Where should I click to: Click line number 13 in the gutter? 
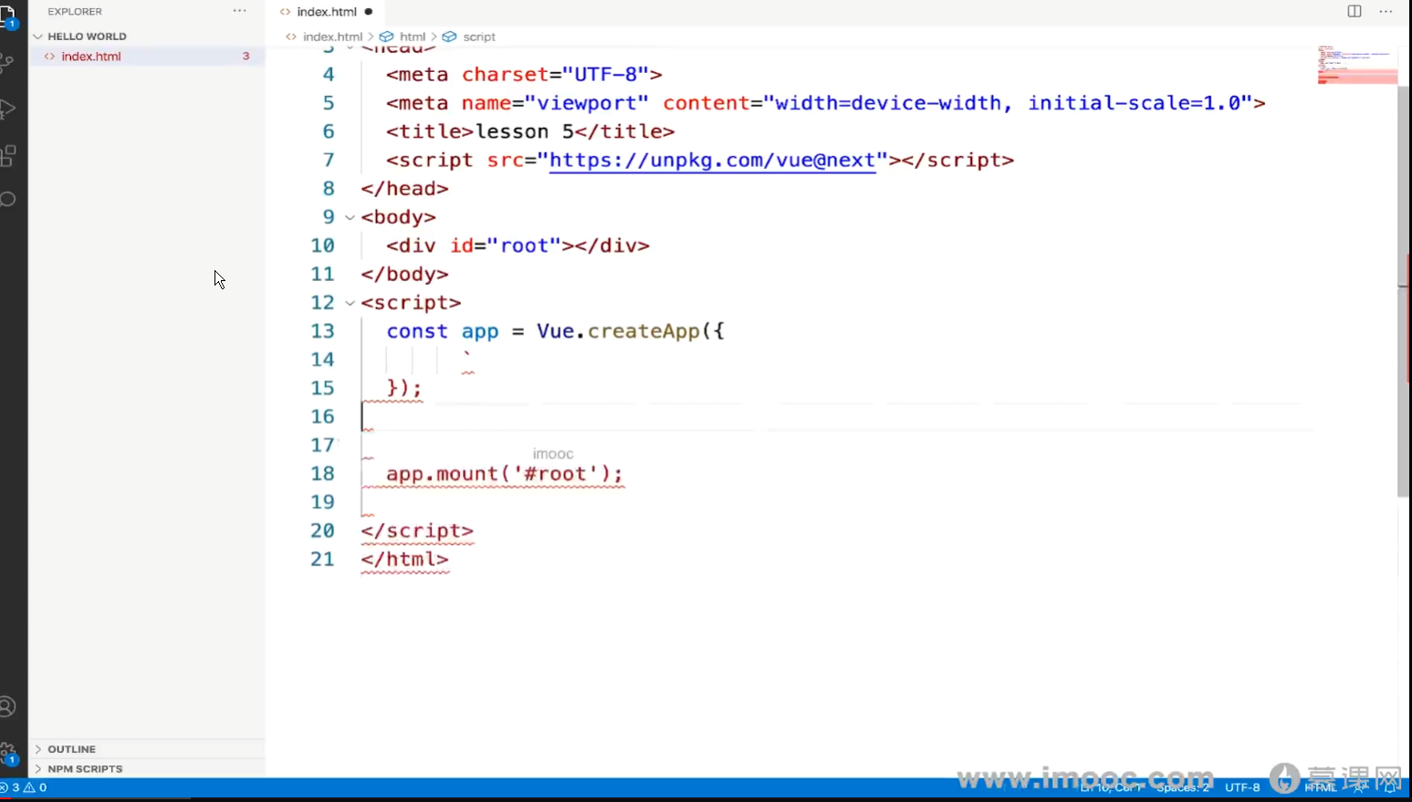coord(322,331)
